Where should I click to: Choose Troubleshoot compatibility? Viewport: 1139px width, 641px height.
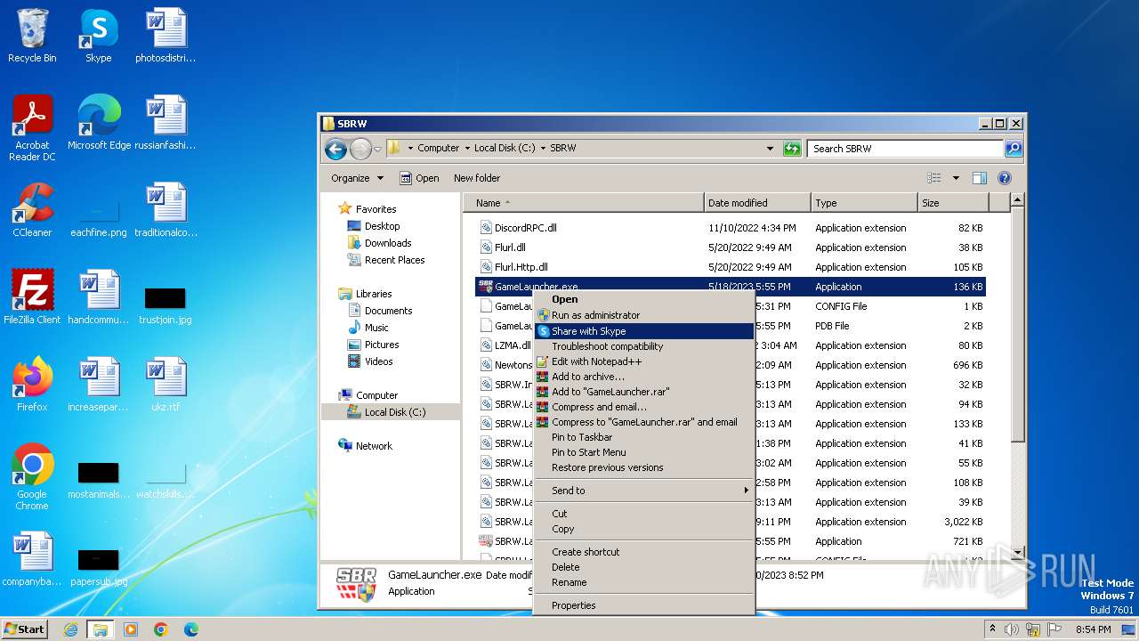[643, 346]
